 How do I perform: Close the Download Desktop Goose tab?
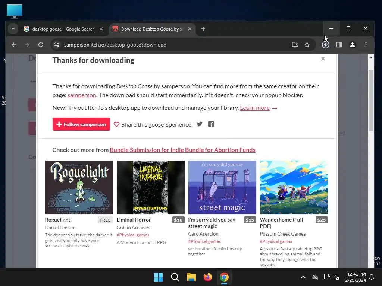tap(190, 29)
